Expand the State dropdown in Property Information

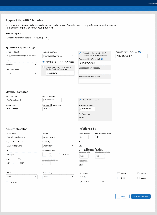pos(10,163)
